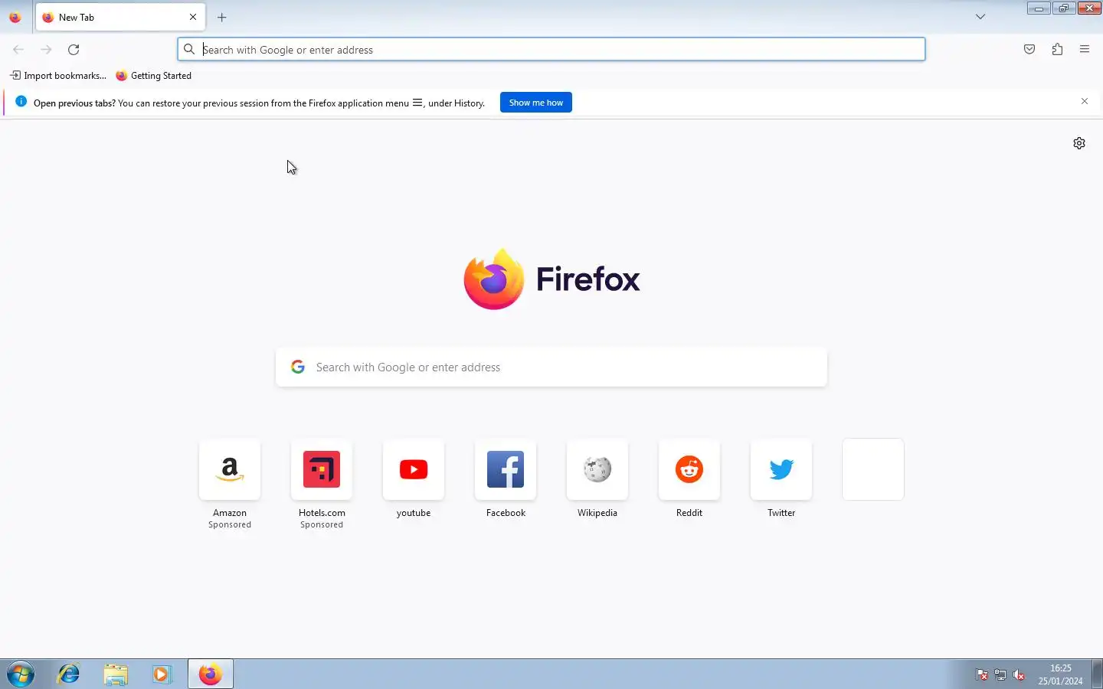Image resolution: width=1103 pixels, height=689 pixels.
Task: Open new tab page settings gear
Action: pyautogui.click(x=1079, y=143)
